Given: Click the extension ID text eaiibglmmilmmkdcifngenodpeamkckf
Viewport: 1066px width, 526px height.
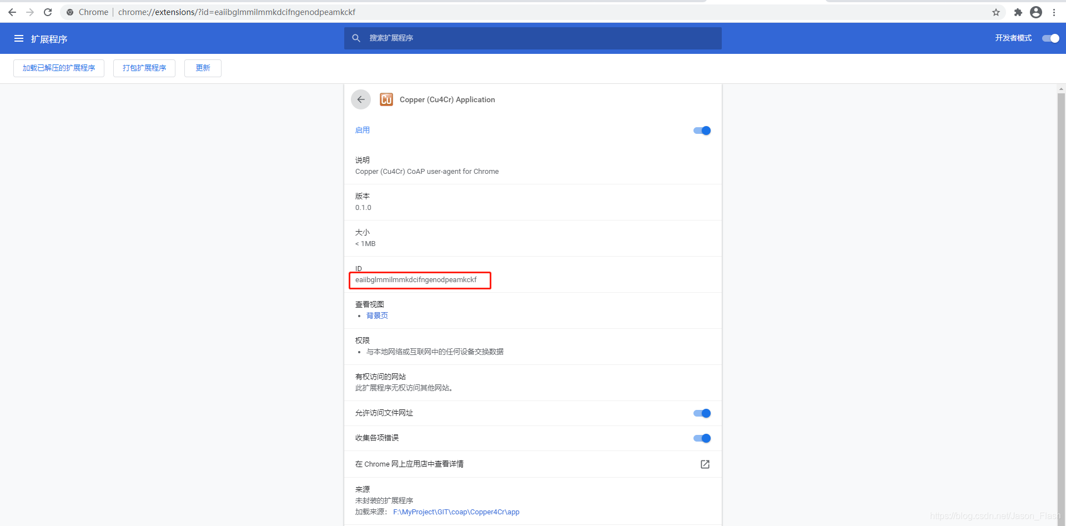Looking at the screenshot, I should (416, 280).
